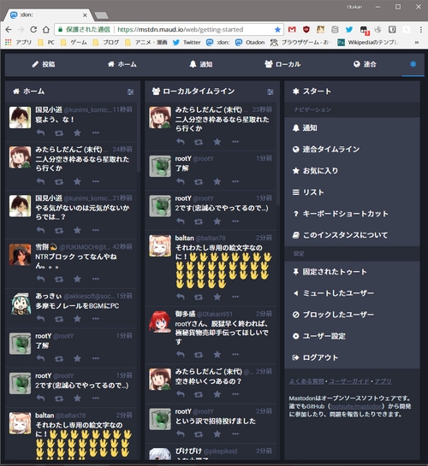
Task: Open 固定されたトゥート pinned toots
Action: click(352, 272)
